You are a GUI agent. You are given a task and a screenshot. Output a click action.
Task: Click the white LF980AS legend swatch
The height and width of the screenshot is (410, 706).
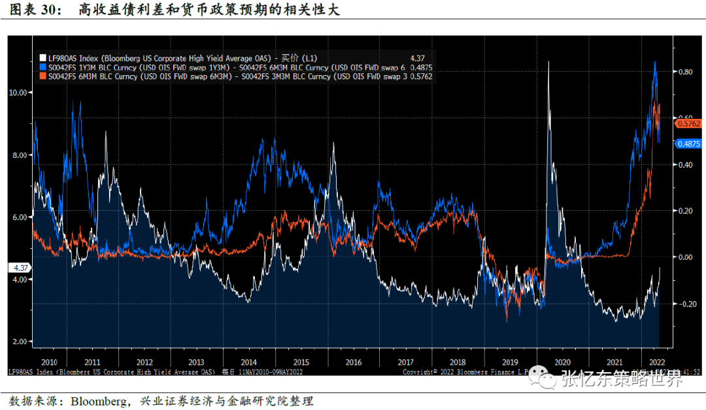(42, 58)
